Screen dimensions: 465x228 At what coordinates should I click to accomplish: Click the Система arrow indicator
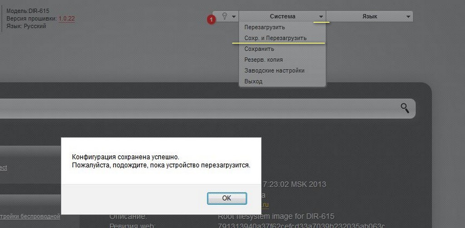[321, 17]
